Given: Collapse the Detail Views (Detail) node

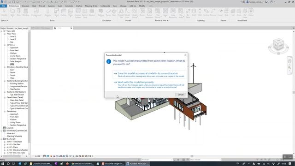Looking at the screenshot, I should pyautogui.click(x=5, y=97).
